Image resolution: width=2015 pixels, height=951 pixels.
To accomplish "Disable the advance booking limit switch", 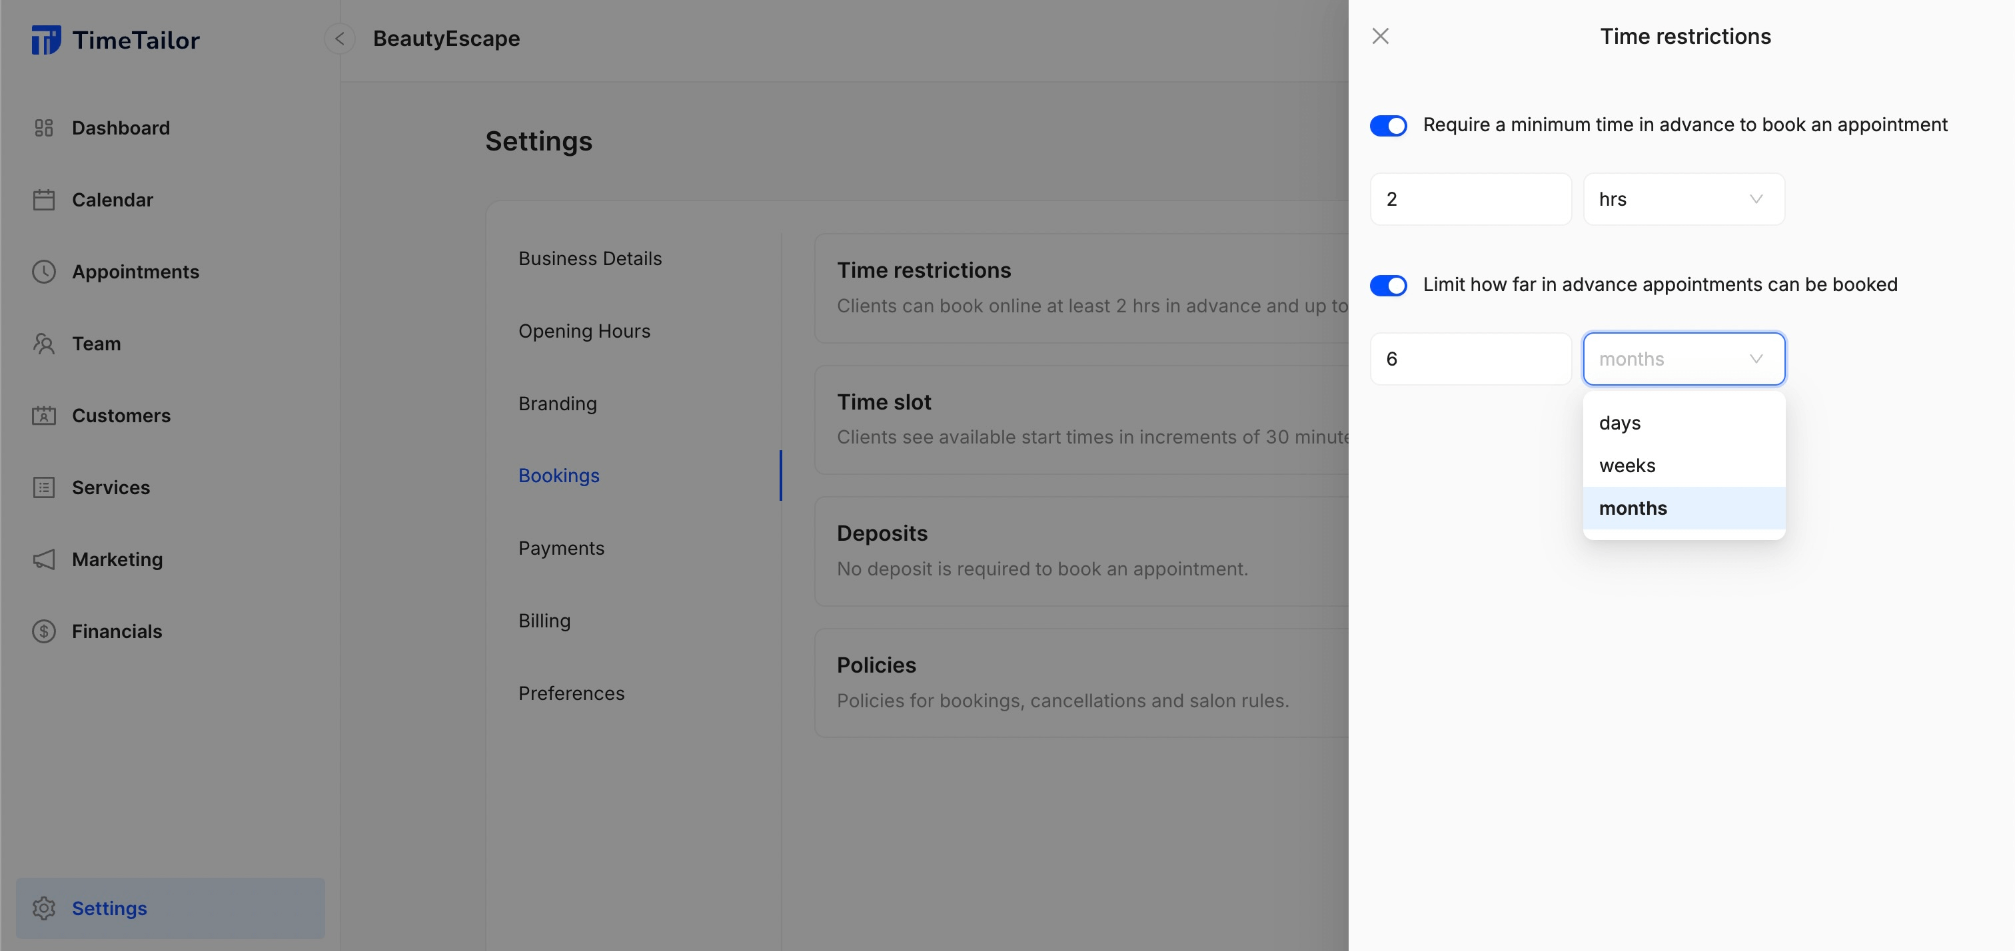I will 1388,286.
